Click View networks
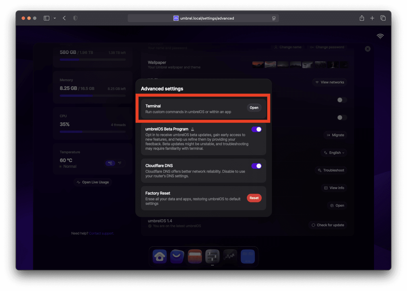This screenshot has width=407, height=291. [330, 82]
